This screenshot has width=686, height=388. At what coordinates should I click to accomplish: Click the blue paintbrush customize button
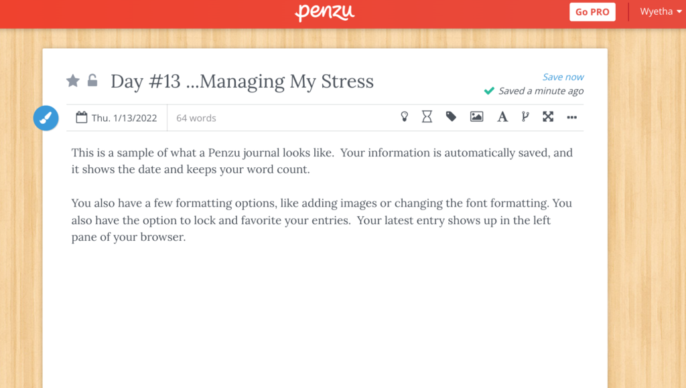46,118
